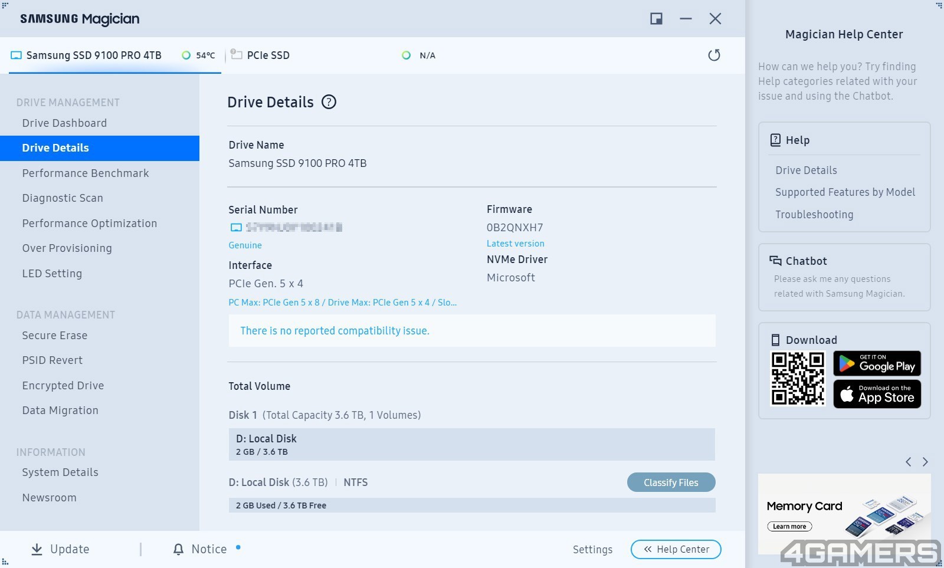944x568 pixels.
Task: Toggle the compact window mode icon
Action: coord(656,19)
